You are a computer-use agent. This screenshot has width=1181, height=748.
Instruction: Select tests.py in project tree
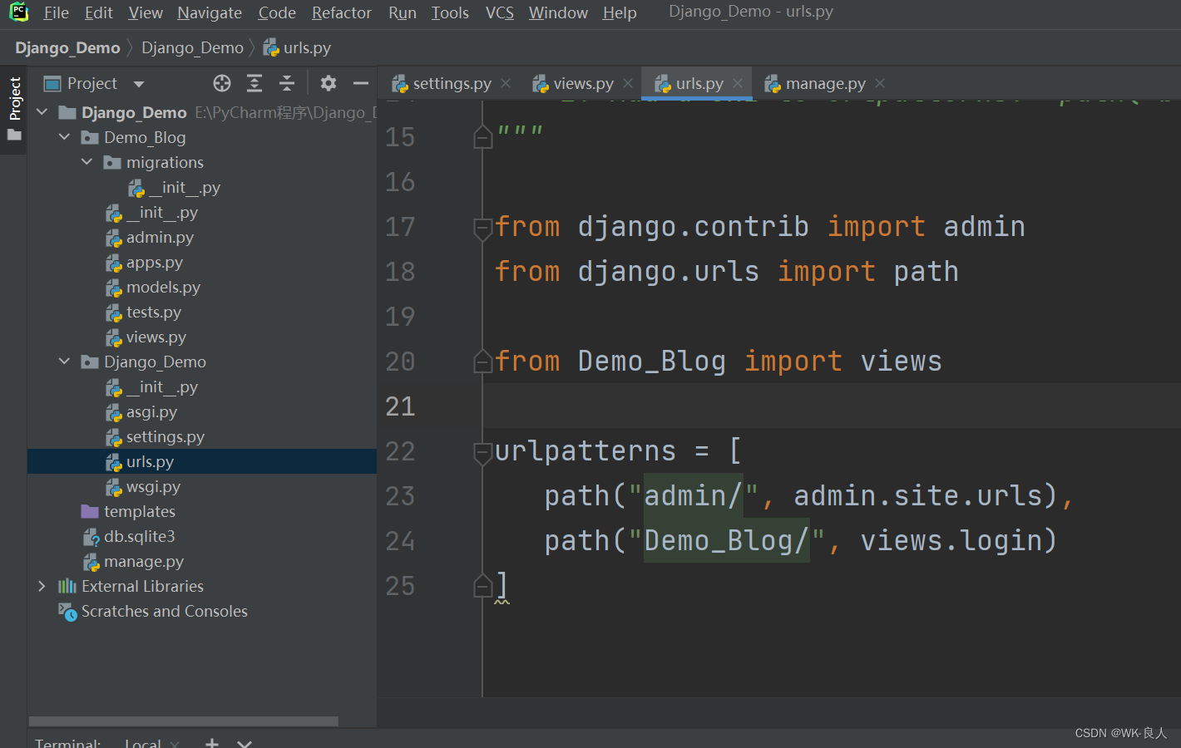pyautogui.click(x=144, y=312)
